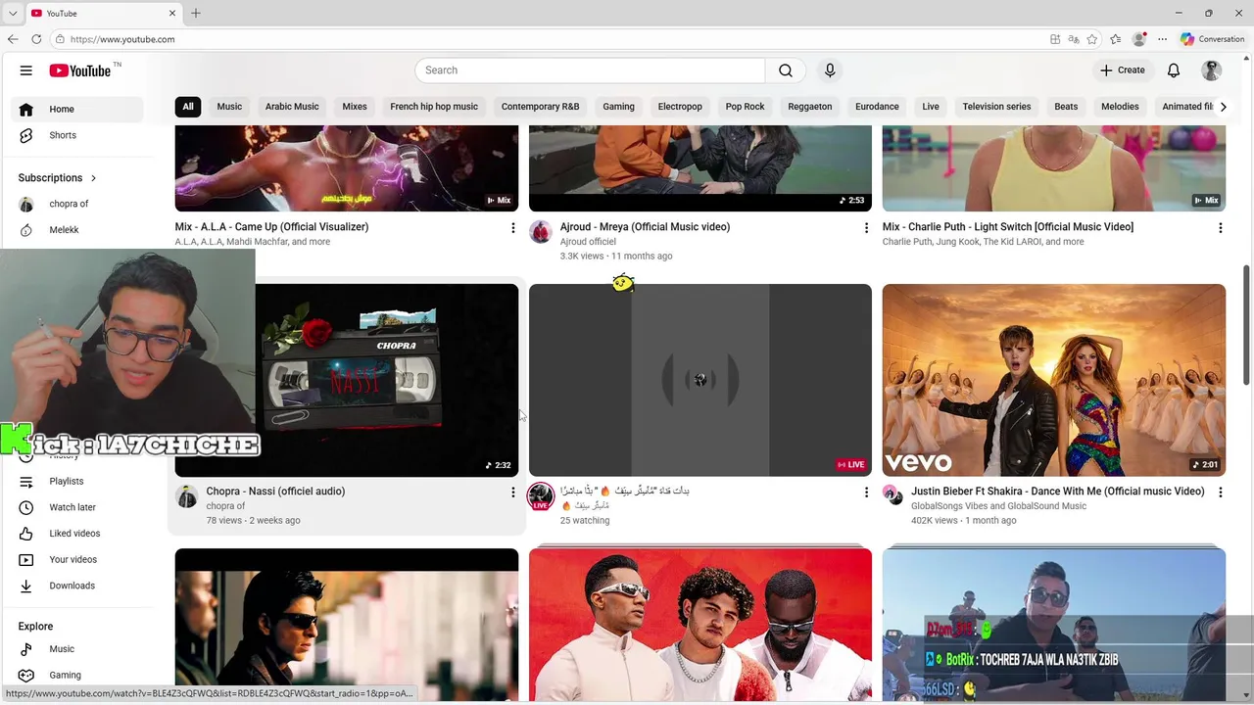Click the search magnifier button
Viewport: 1254px width, 705px height.
(x=786, y=70)
